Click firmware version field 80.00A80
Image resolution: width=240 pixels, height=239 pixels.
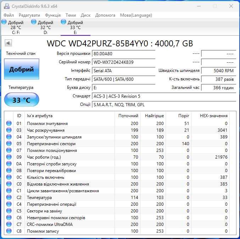click(x=123, y=54)
